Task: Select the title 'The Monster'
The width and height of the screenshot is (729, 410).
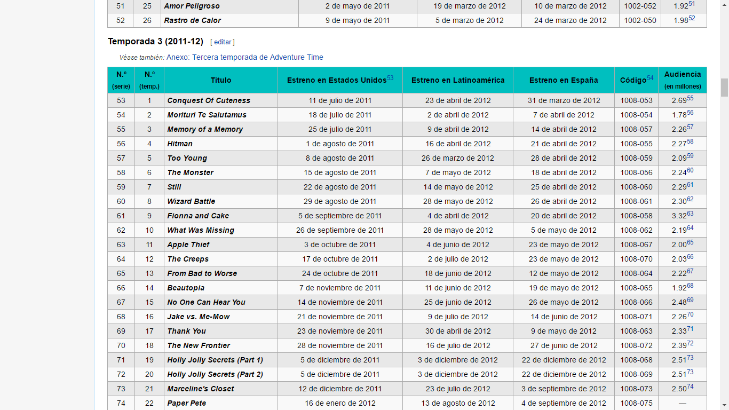Action: 191,172
